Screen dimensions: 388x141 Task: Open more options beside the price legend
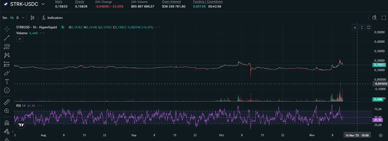[158, 27]
